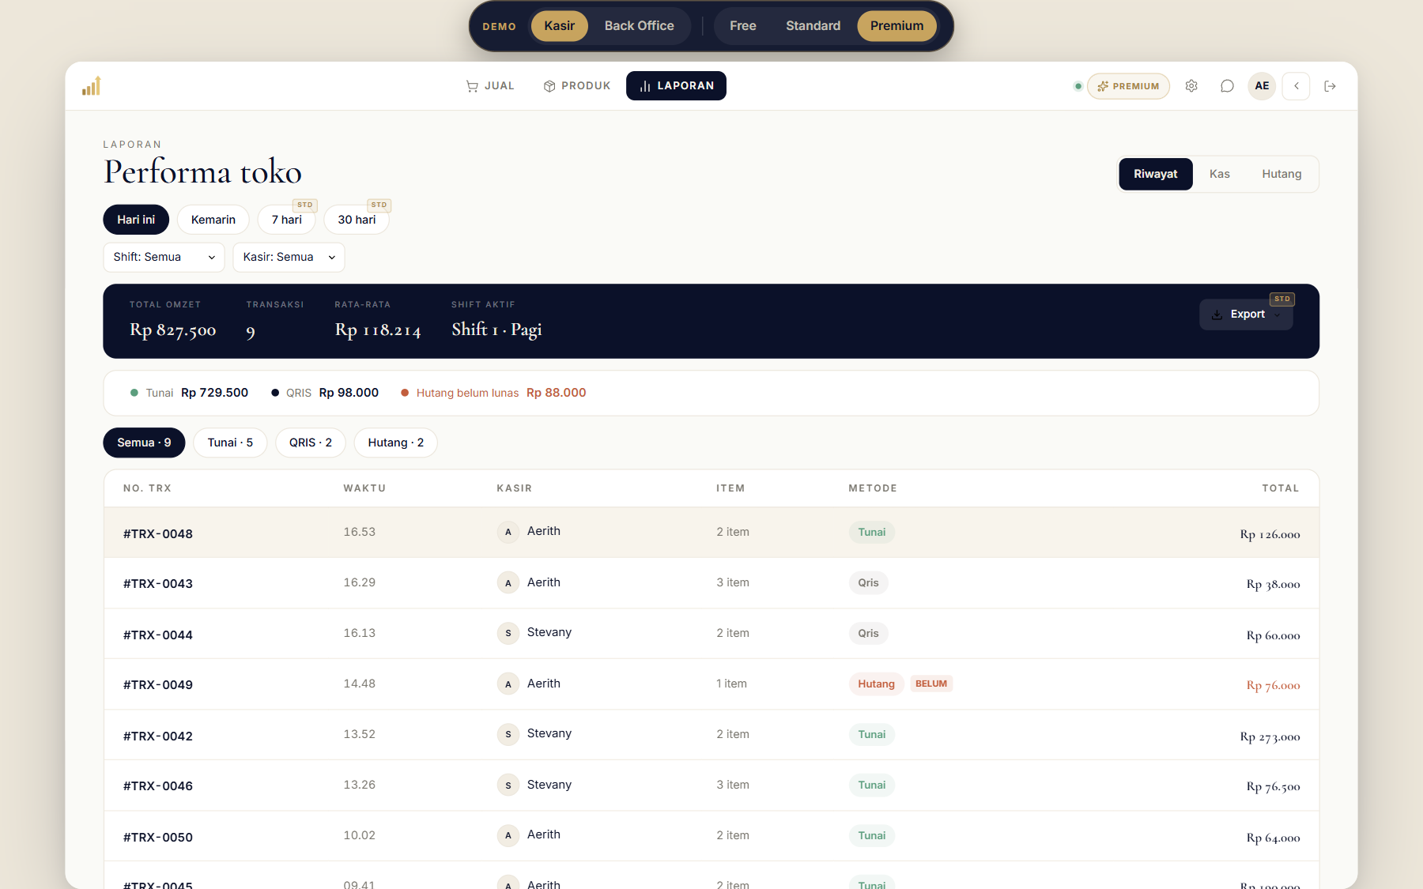Select the Standard plan toggle

coord(813,26)
